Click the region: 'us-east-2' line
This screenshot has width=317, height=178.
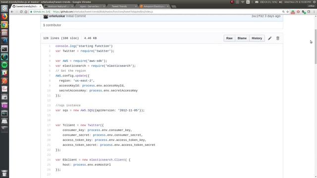[x=77, y=81]
